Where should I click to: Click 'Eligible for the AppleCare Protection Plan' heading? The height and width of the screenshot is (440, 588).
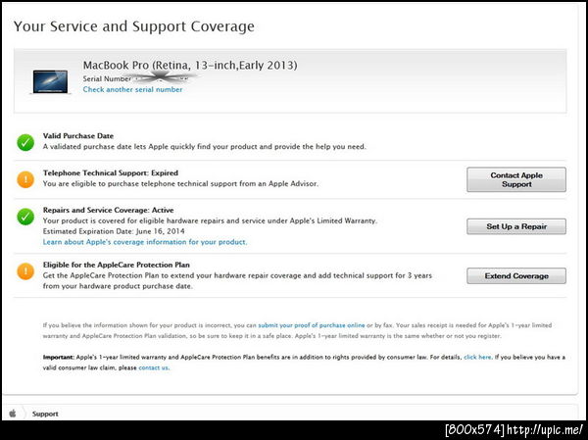(x=117, y=265)
